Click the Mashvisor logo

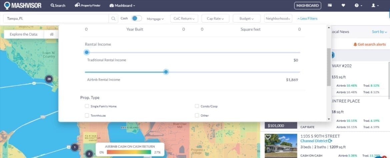(x=23, y=6)
